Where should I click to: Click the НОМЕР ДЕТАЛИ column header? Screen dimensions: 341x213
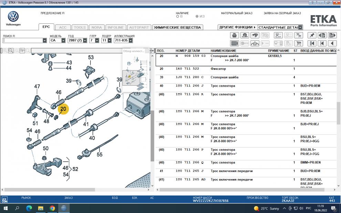click(x=188, y=51)
